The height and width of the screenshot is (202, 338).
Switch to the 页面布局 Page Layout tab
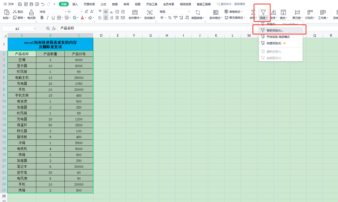89,4
